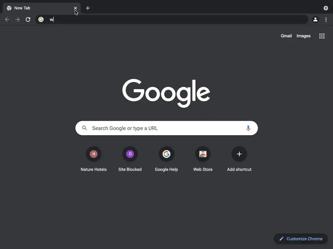Close the New Tab tab
The height and width of the screenshot is (249, 333).
75,8
